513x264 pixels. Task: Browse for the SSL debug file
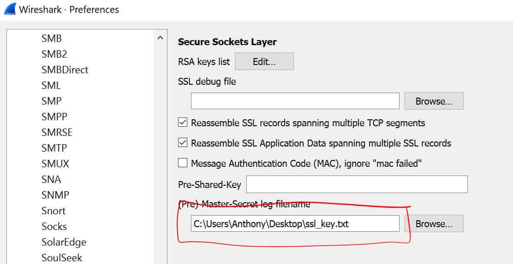point(434,101)
